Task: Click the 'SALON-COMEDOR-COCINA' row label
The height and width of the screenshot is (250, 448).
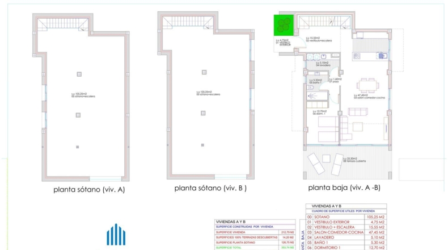Action: click(339, 232)
